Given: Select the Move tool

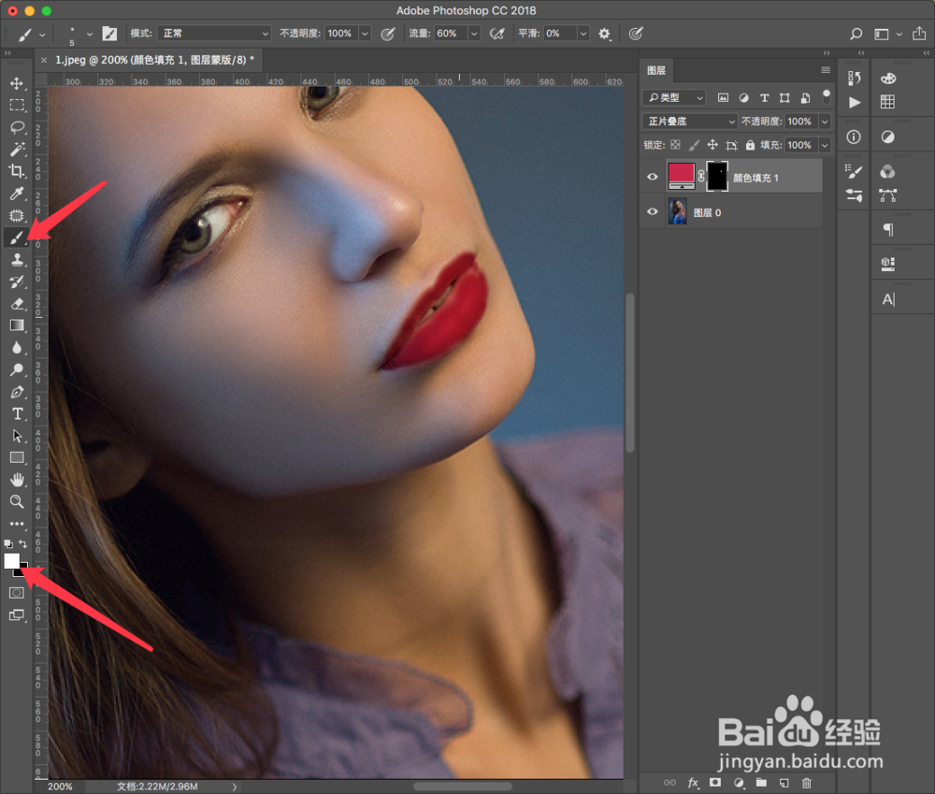Looking at the screenshot, I should pos(17,83).
